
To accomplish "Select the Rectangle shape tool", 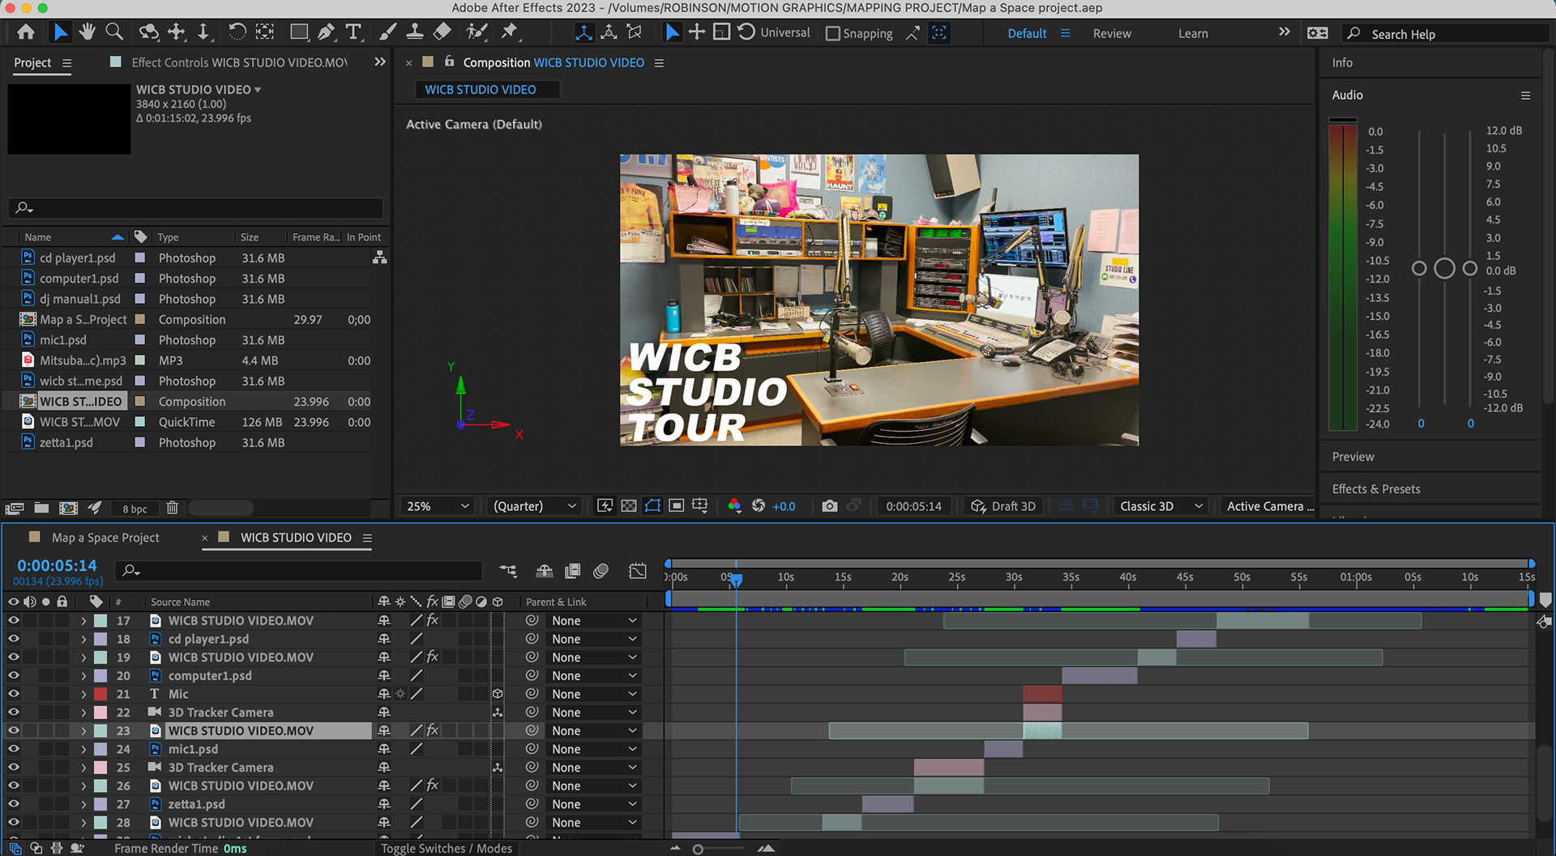I will [299, 32].
